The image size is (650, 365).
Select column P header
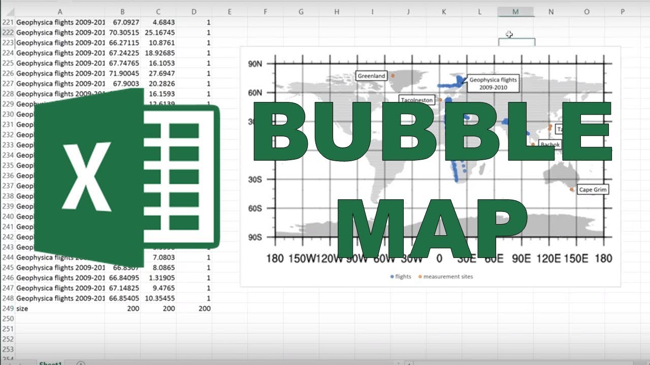623,12
